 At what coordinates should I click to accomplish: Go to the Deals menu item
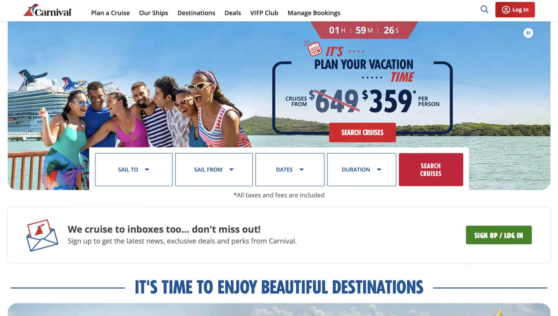click(x=232, y=13)
